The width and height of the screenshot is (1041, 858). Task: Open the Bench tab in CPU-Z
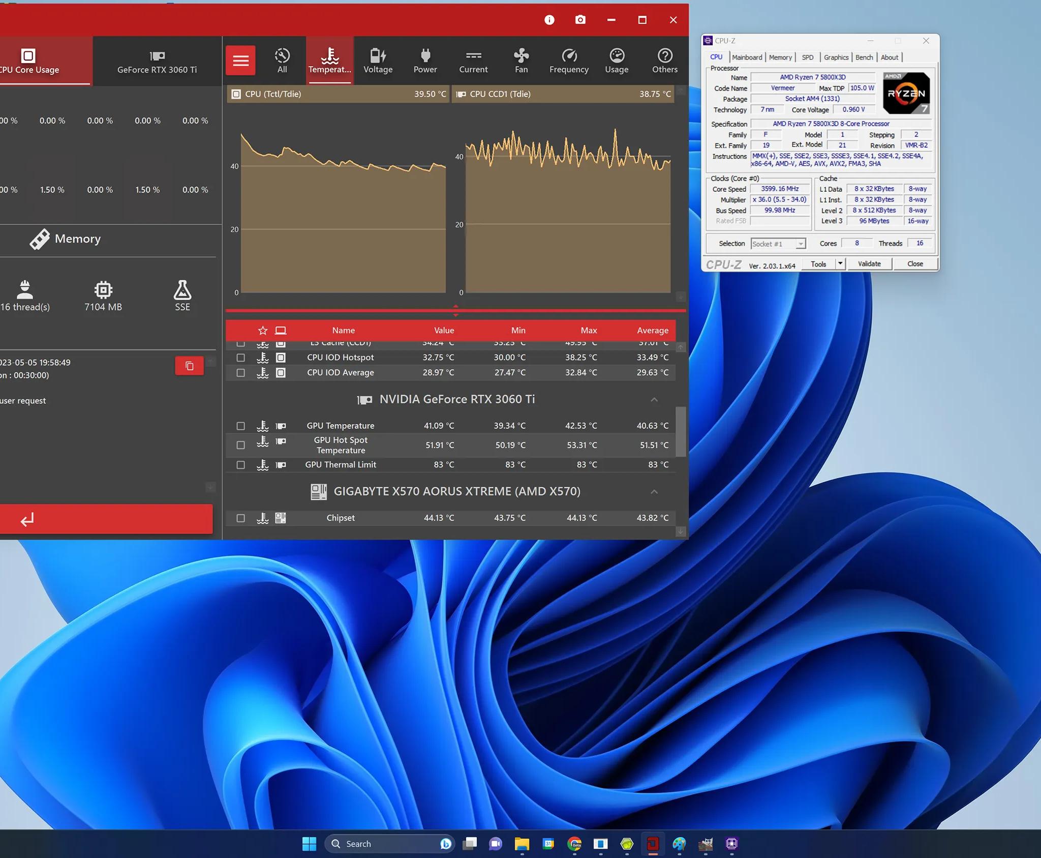(864, 57)
